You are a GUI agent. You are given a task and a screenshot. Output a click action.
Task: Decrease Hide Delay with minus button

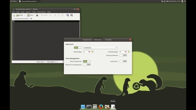pyautogui.click(x=89, y=52)
